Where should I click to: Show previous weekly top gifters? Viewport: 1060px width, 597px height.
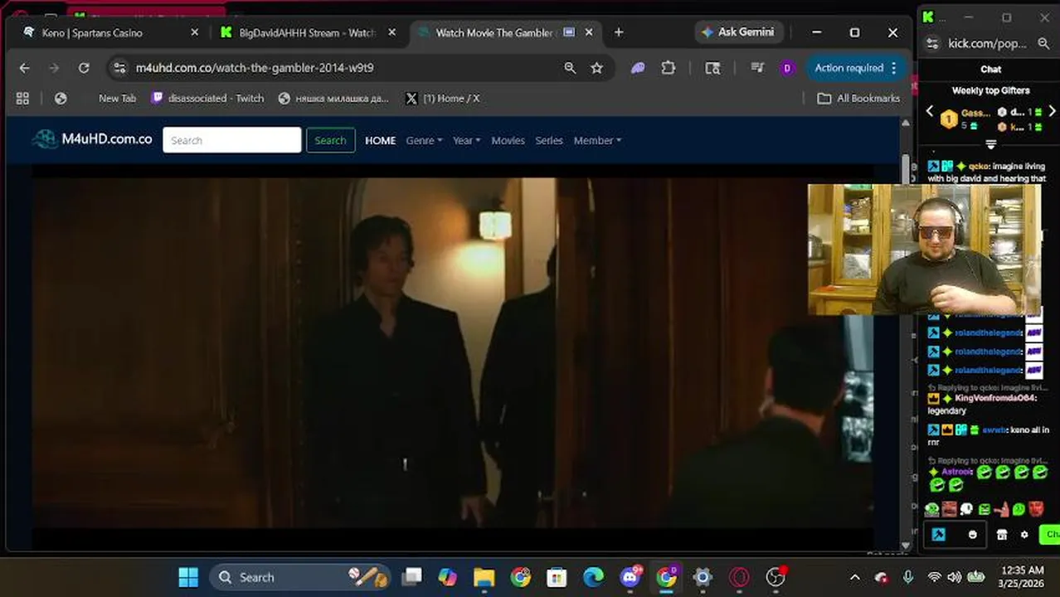coord(929,111)
